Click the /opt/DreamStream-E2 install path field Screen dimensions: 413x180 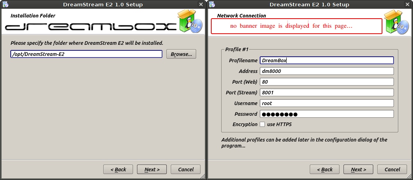[86, 54]
